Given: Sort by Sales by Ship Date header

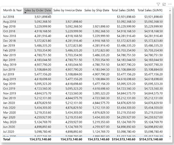Looking at the screenshot, I should (97, 10).
